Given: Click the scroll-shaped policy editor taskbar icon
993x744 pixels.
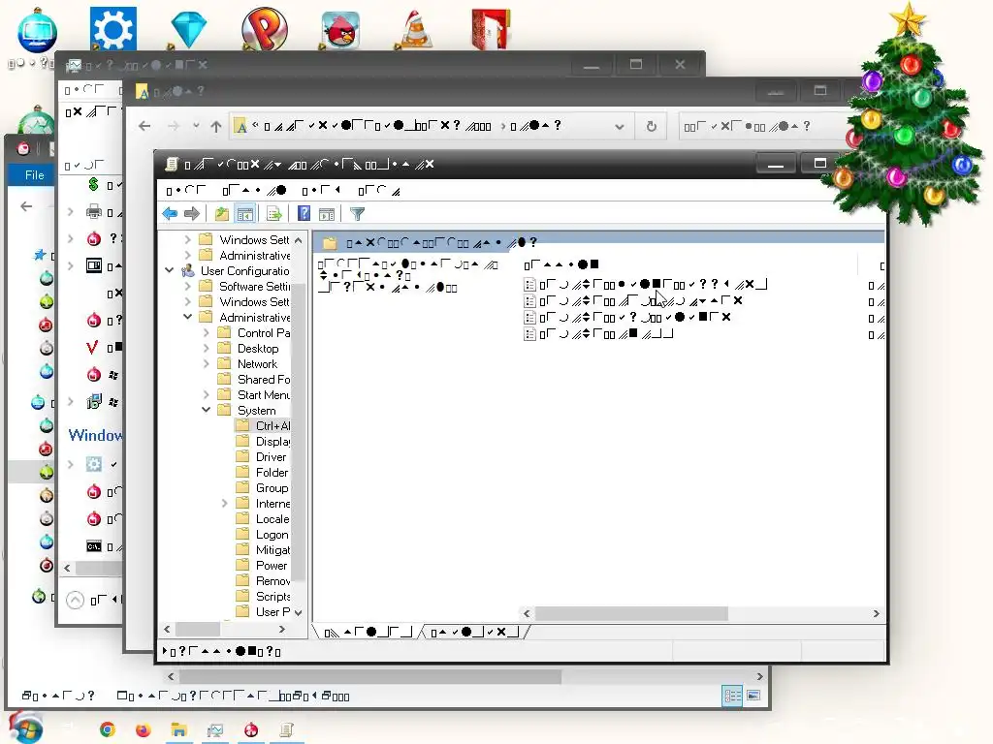Looking at the screenshot, I should (x=286, y=730).
